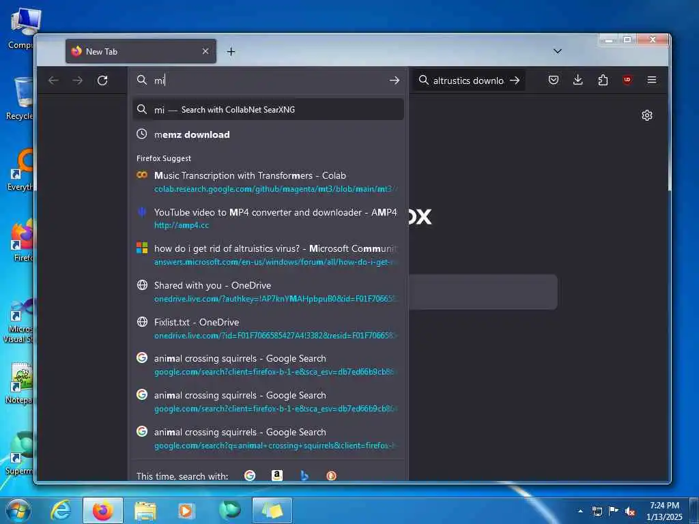
Task: Open the Extensions puzzle icon
Action: pos(603,81)
